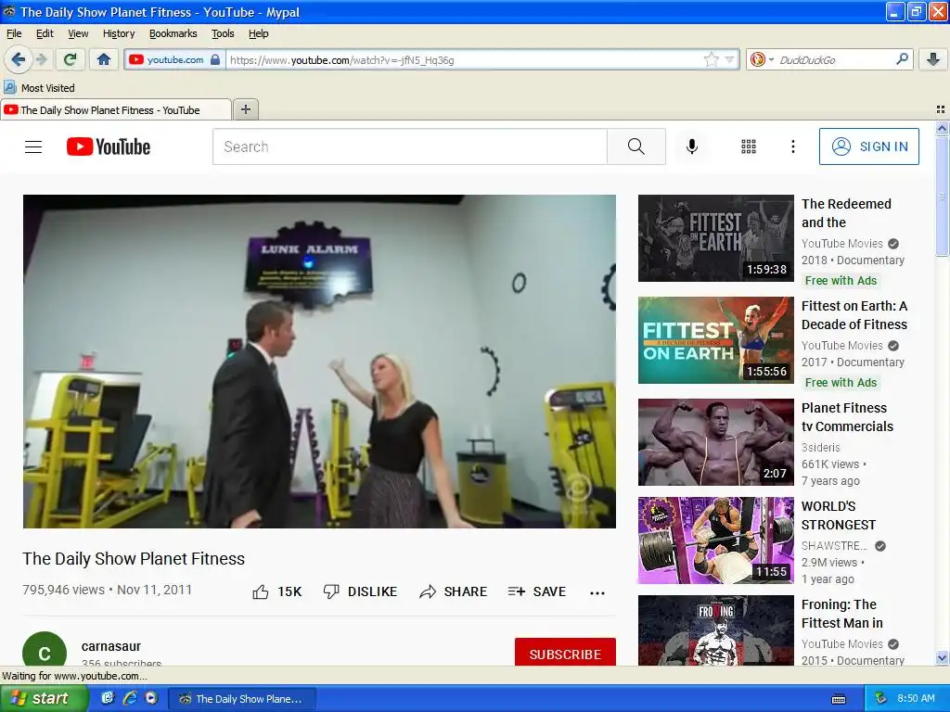The height and width of the screenshot is (712, 950).
Task: Open the URL history dropdown arrow
Action: (x=729, y=59)
